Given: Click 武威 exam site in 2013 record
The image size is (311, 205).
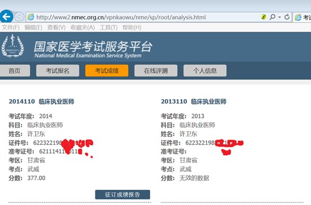Looking at the screenshot, I should click(186, 169).
